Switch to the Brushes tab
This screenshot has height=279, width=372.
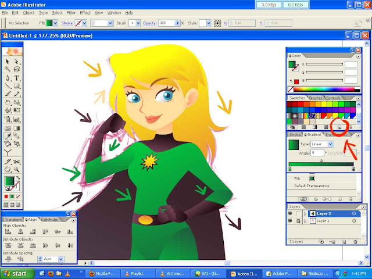point(316,98)
